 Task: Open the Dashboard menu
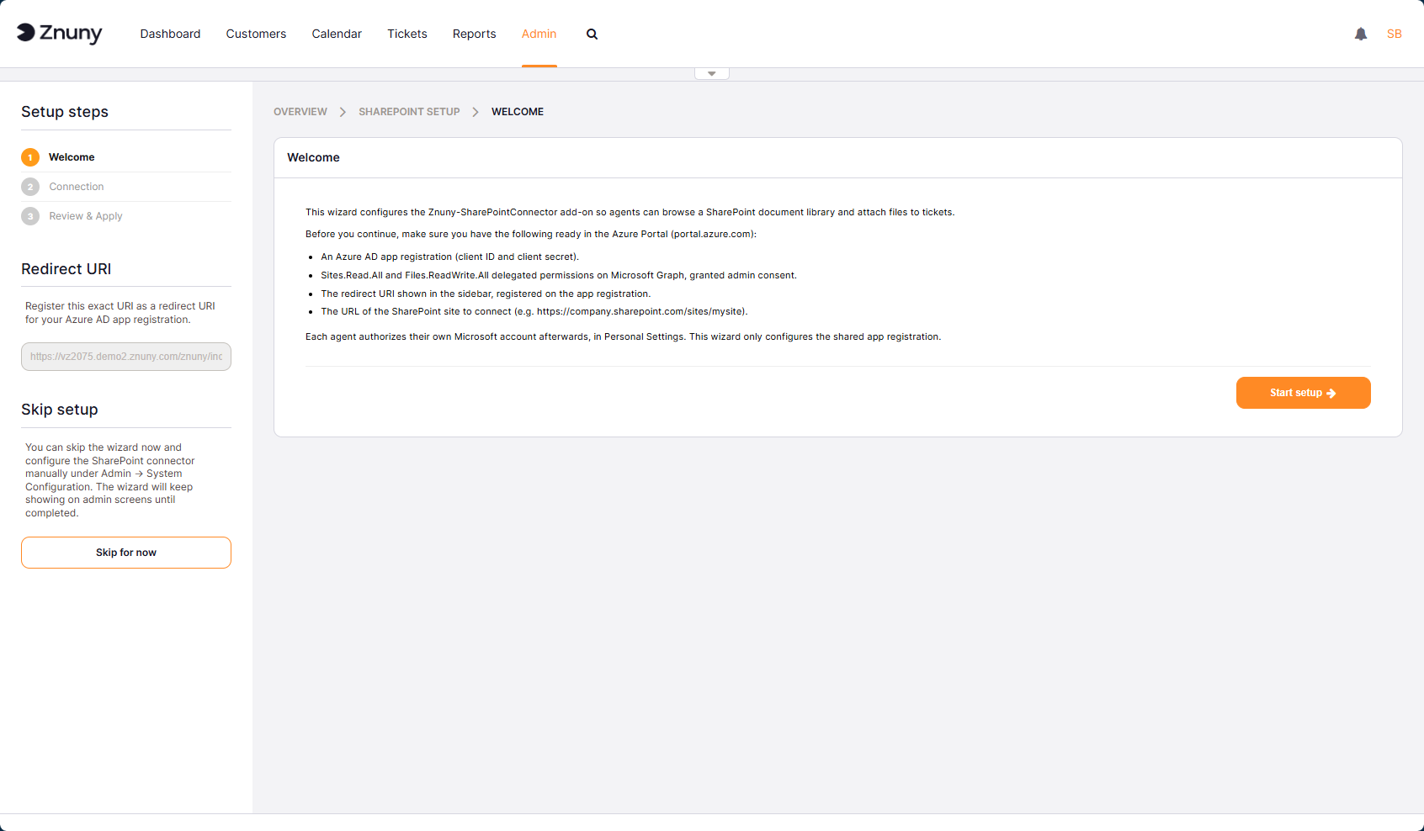coord(171,34)
